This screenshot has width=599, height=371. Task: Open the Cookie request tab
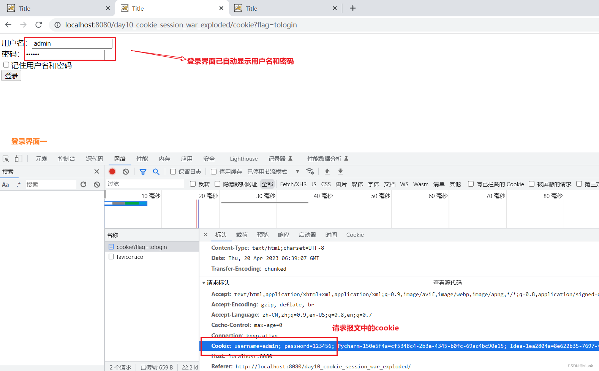pyautogui.click(x=355, y=235)
